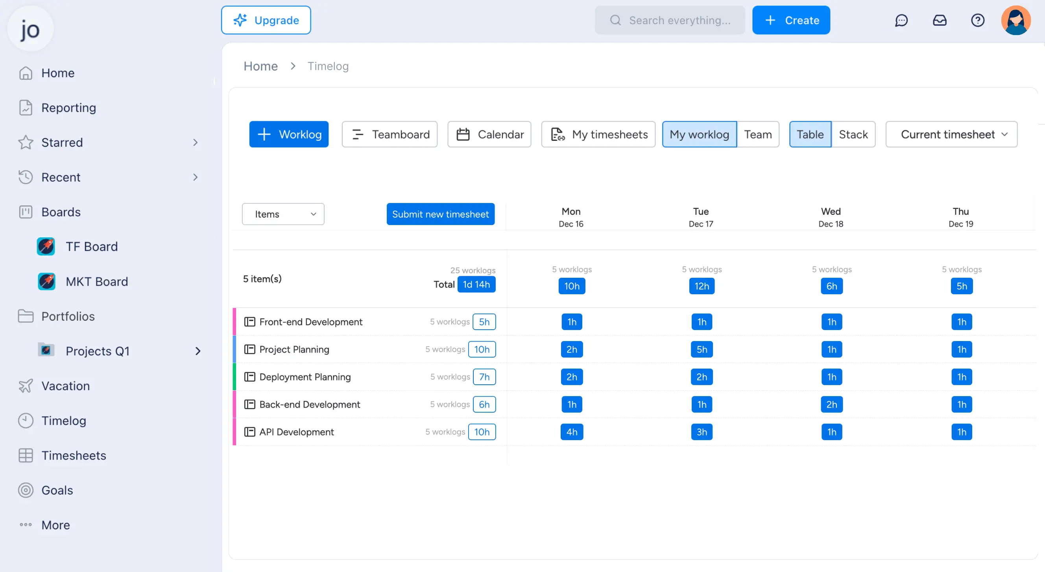Click the blue Worklog add button

(289, 134)
